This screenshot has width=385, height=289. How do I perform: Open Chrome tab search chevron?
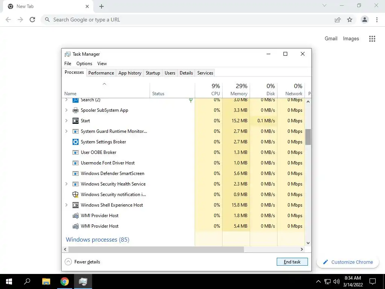pos(324,5)
